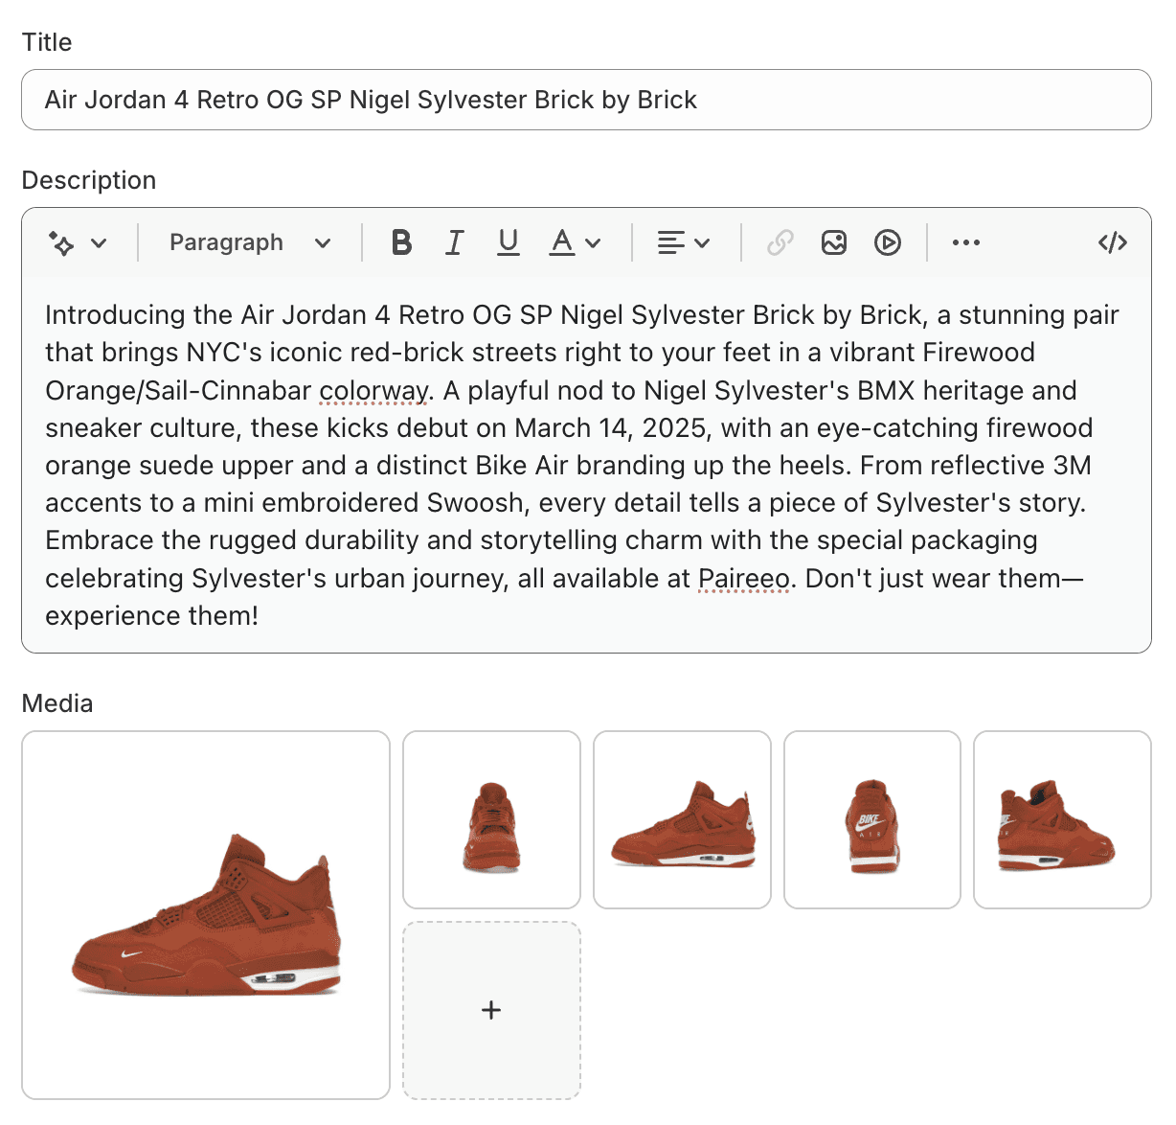The height and width of the screenshot is (1125, 1176).
Task: Select the front-view shoe thumbnail
Action: coord(491,819)
